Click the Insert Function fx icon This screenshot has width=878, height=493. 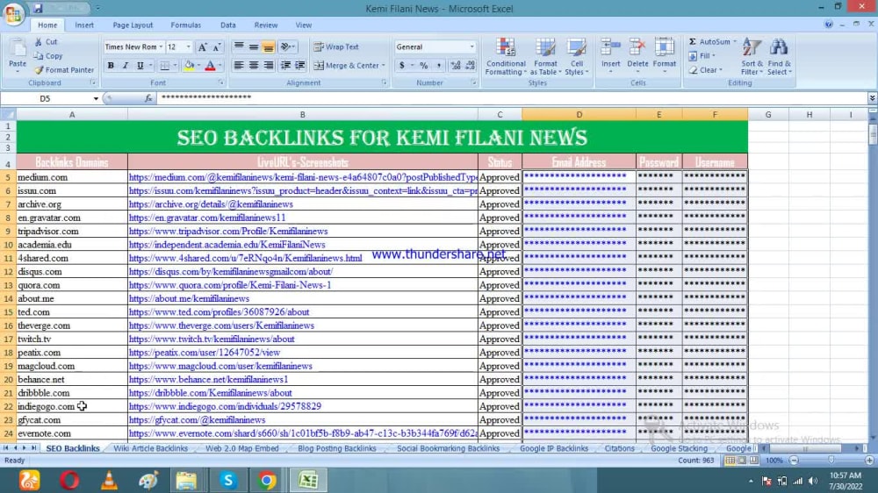148,98
